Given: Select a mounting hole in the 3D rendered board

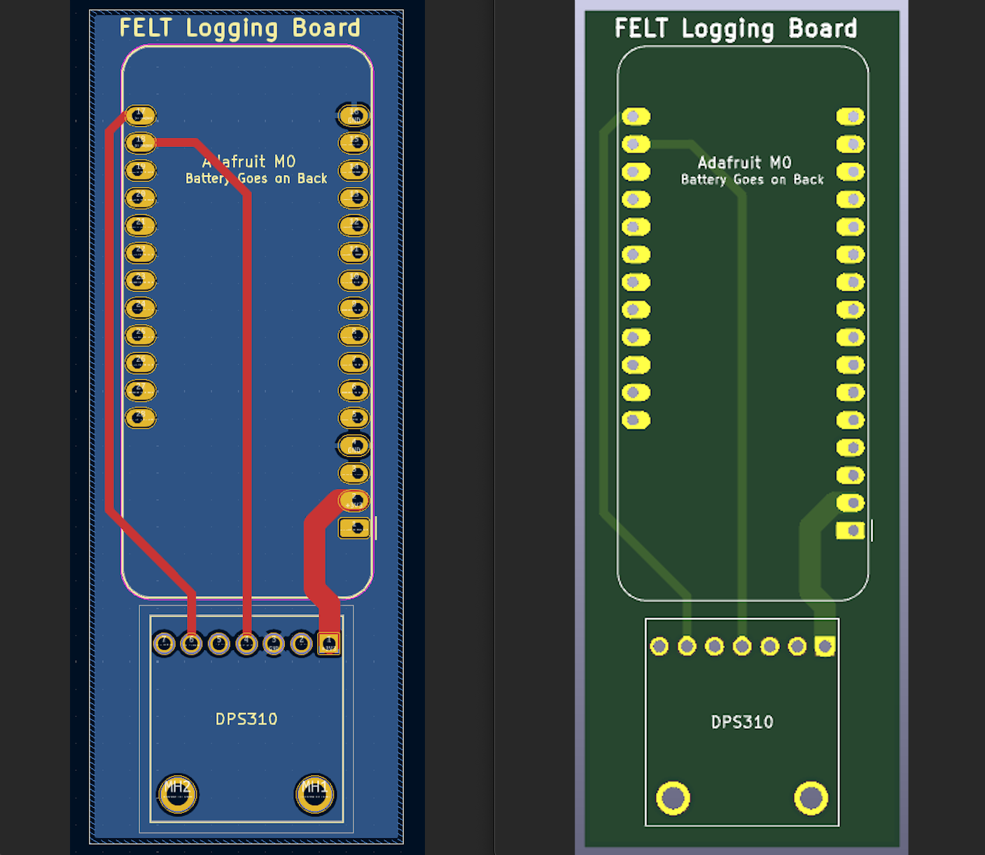Looking at the screenshot, I should (x=673, y=797).
